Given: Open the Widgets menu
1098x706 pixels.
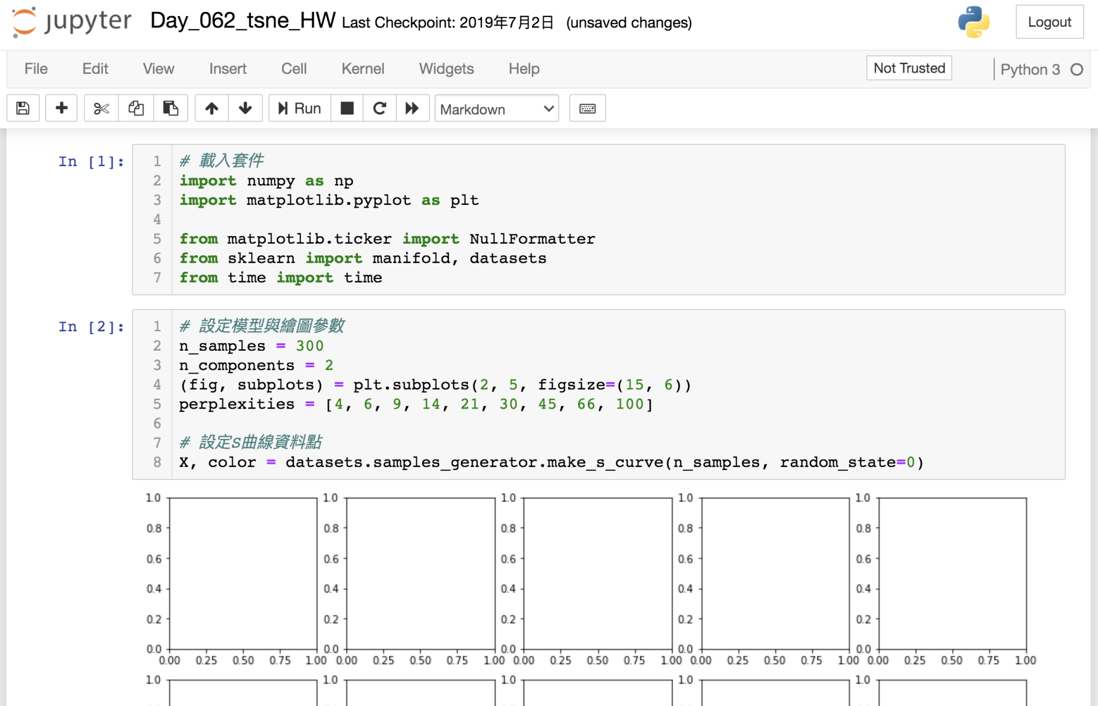Looking at the screenshot, I should tap(446, 69).
